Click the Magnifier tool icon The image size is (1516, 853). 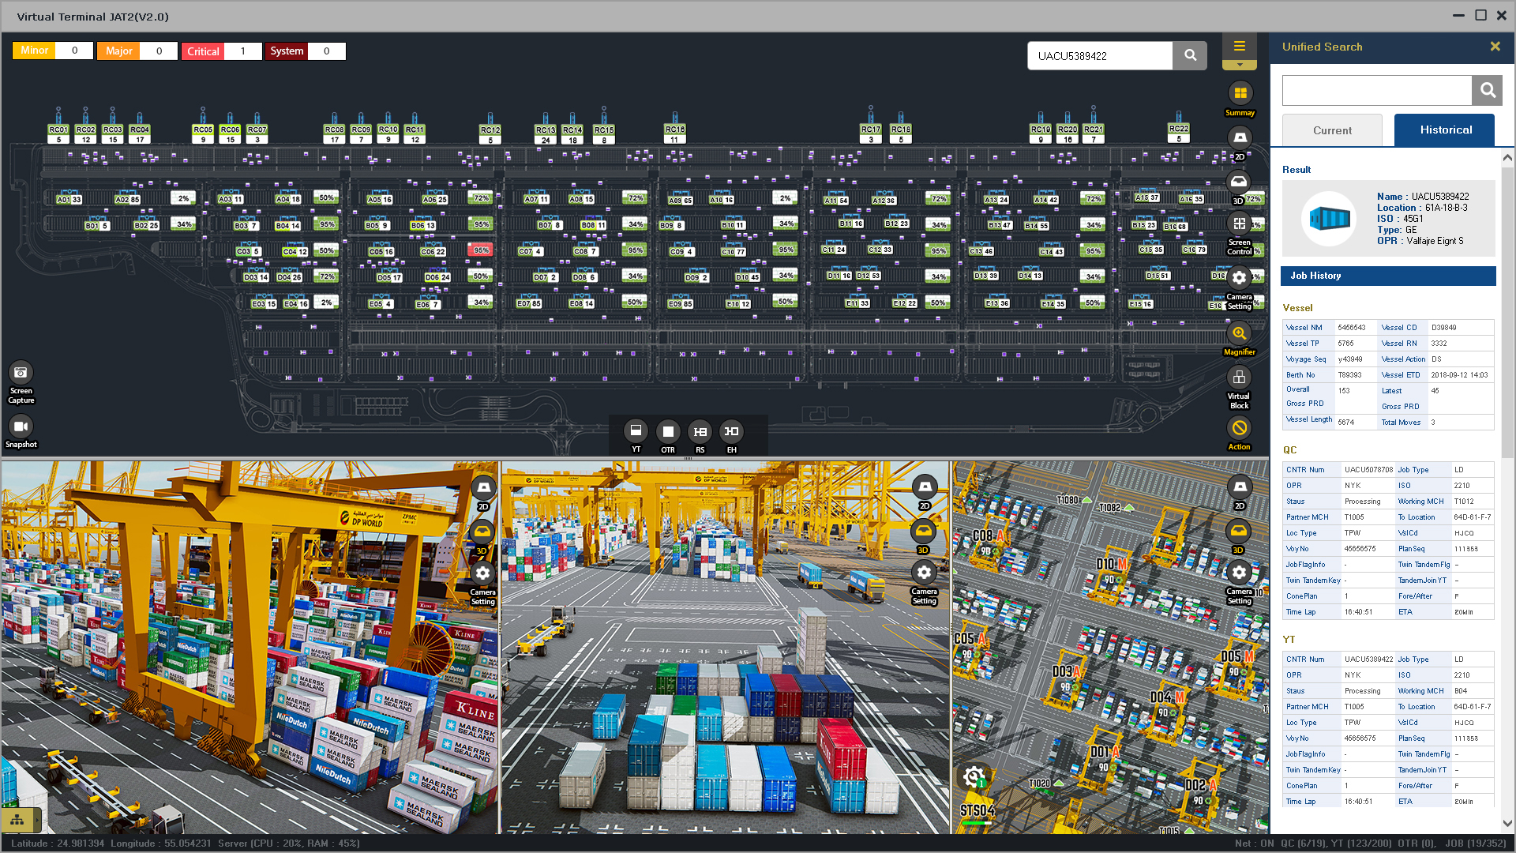point(1239,333)
